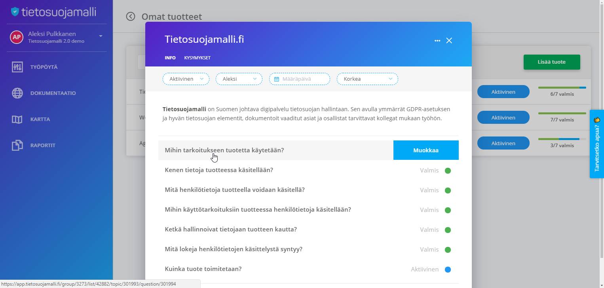Click the Työpöytä sliders icon
This screenshot has width=604, height=288.
pos(17,67)
